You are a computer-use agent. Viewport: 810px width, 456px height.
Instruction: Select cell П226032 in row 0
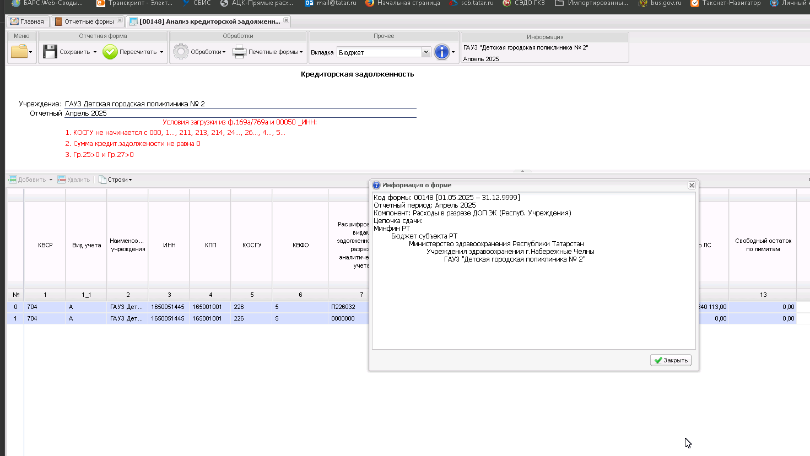coord(348,307)
